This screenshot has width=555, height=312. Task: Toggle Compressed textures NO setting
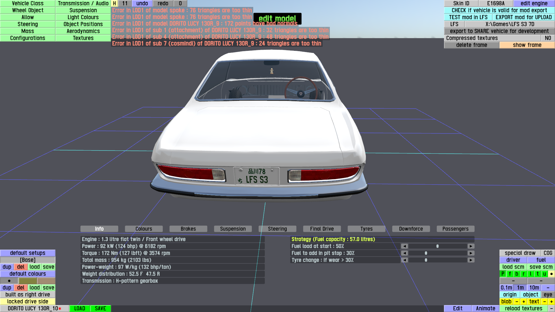(548, 38)
